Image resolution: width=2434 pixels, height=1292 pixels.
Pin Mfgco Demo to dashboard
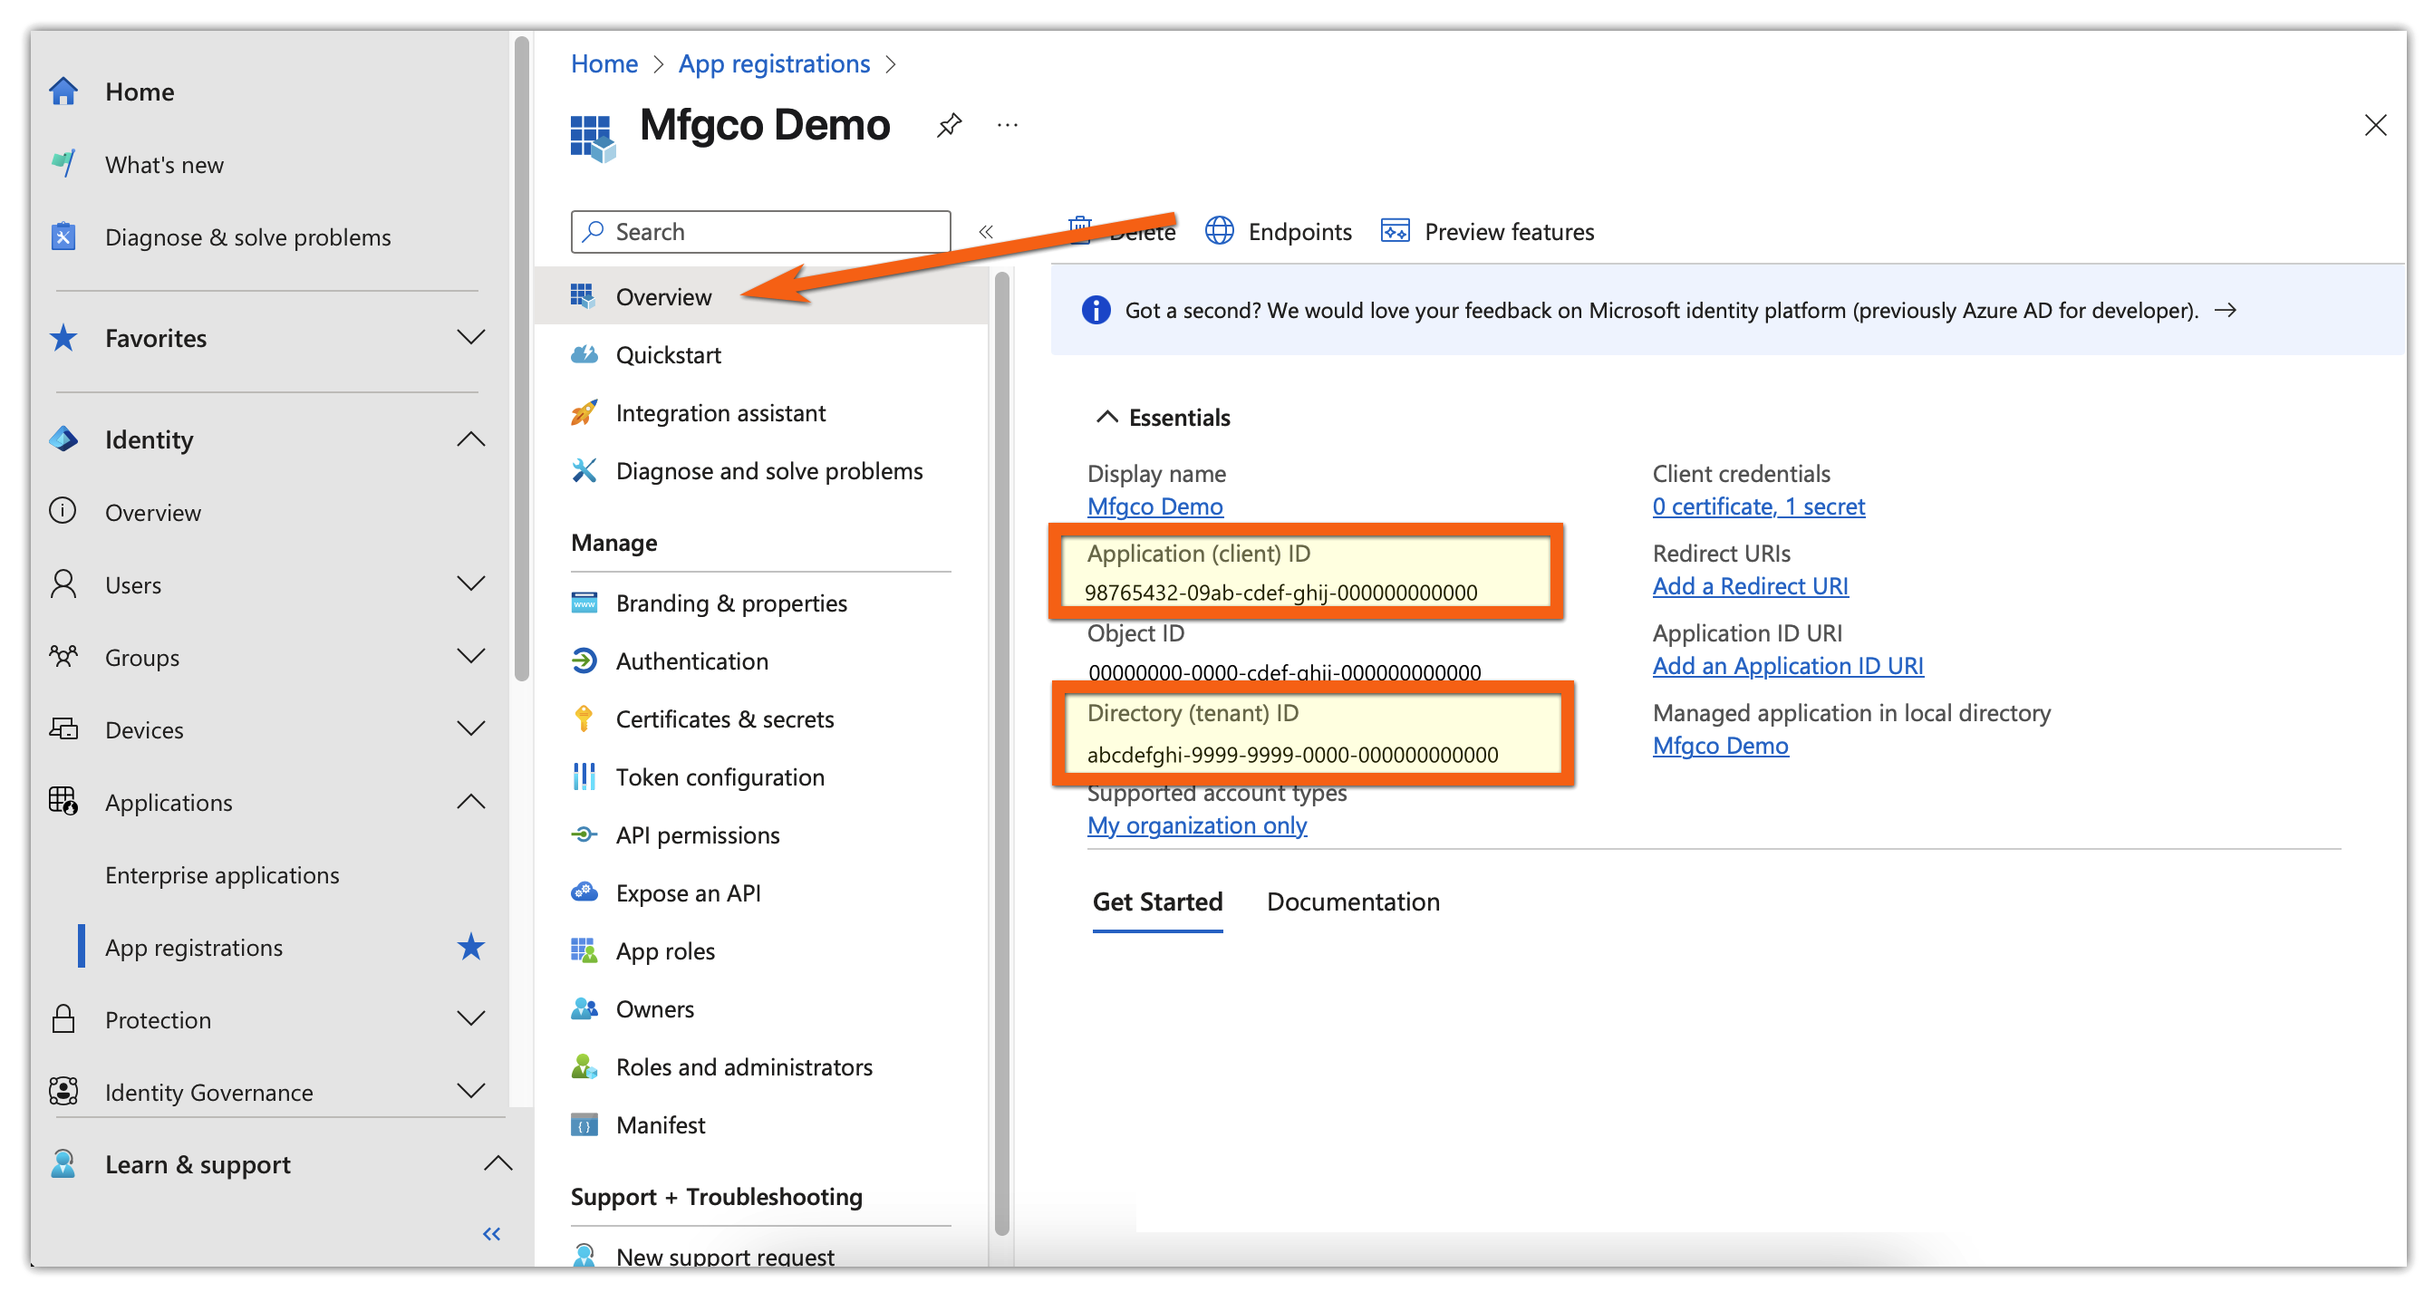(949, 125)
